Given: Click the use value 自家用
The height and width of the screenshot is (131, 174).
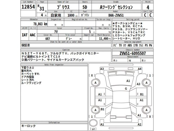Looking at the screenshot, I should point(56,15).
